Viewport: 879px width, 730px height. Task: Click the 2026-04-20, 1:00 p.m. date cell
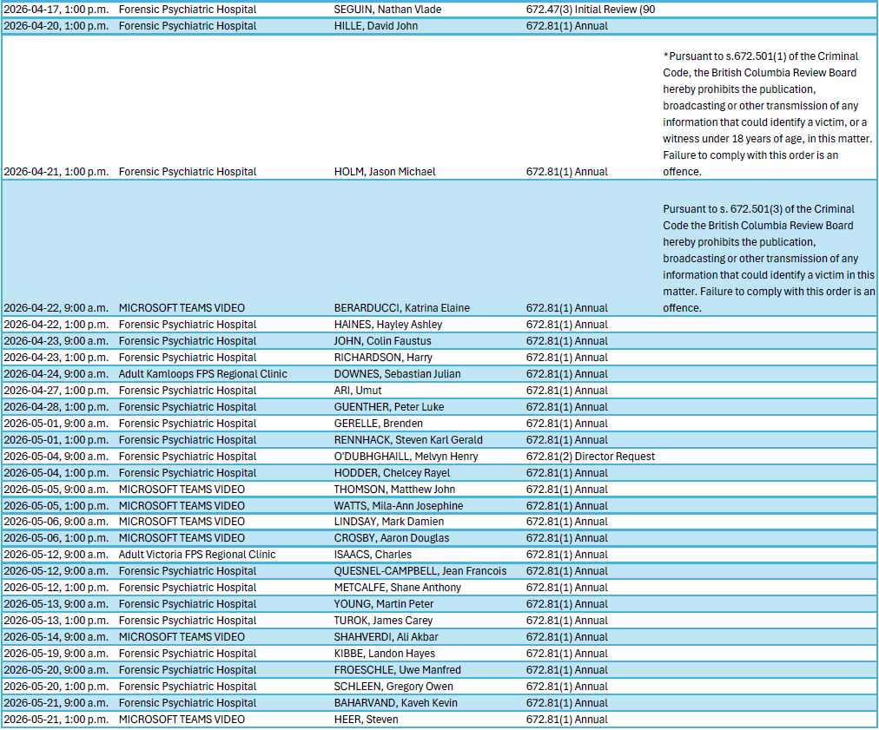click(56, 26)
